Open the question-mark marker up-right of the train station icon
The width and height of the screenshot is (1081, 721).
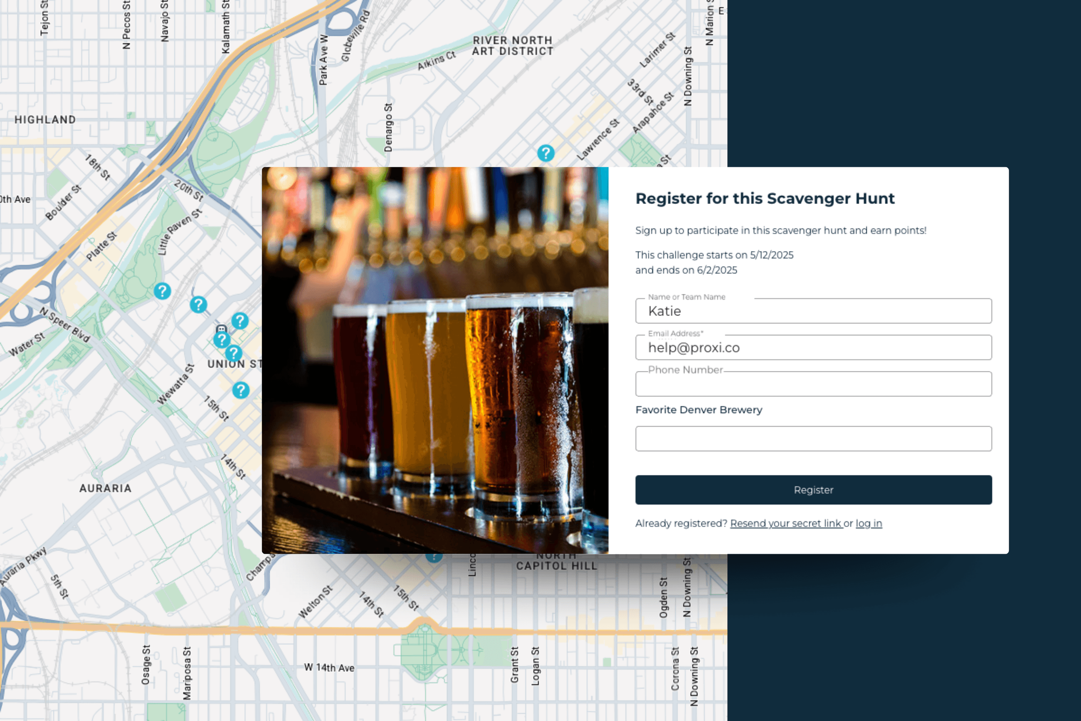[x=240, y=320]
